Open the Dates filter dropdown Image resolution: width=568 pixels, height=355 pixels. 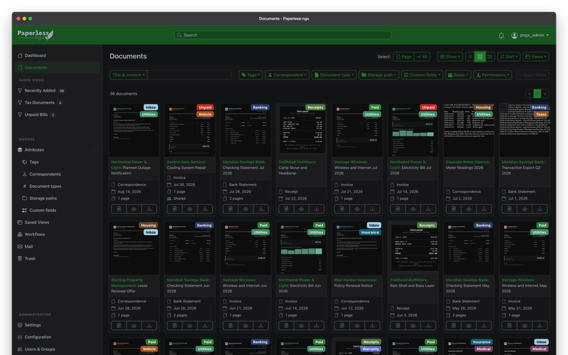tap(458, 75)
